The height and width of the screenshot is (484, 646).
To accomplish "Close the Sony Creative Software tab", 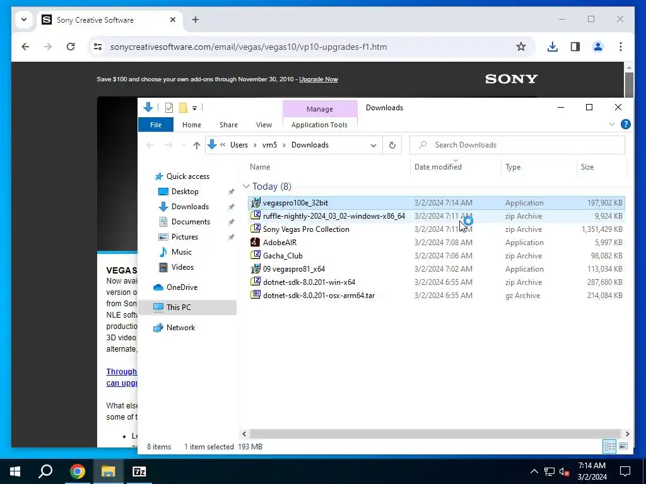I will point(173,20).
